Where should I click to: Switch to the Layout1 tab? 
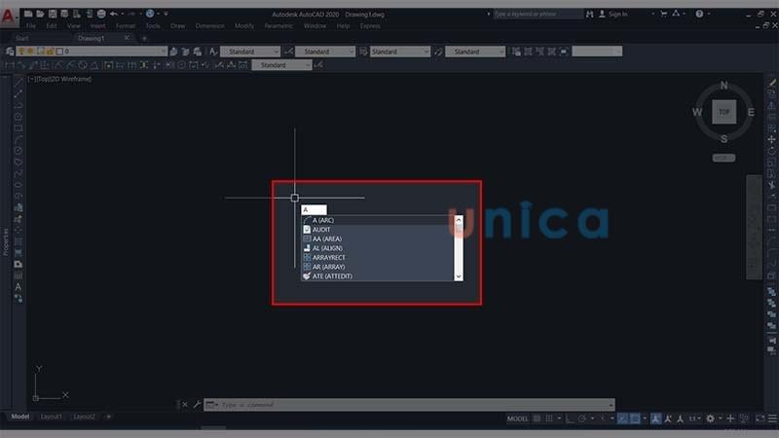tap(52, 417)
